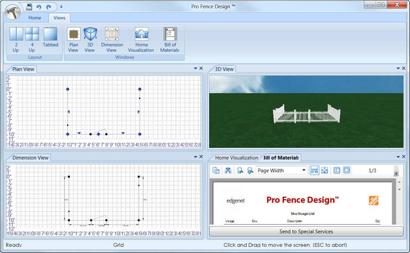Screen dimensions: 410x253
Task: Open the Page Width zoom dropdown
Action: pos(281,170)
